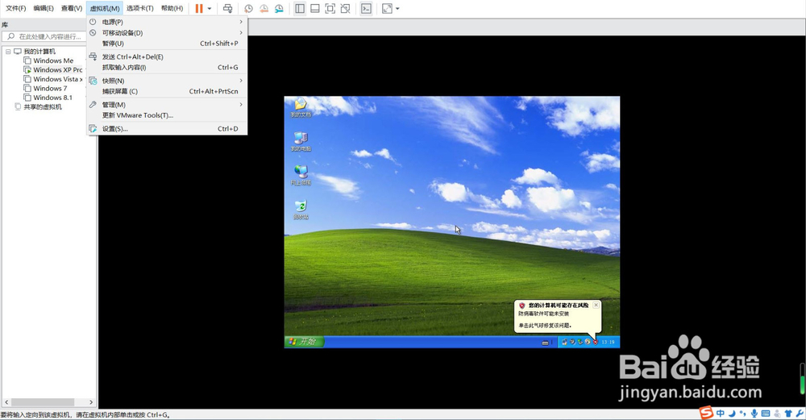Click the XP taskbar clock 13:19

(x=608, y=342)
